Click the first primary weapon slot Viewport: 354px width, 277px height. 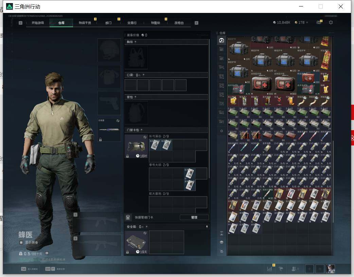click(96, 222)
